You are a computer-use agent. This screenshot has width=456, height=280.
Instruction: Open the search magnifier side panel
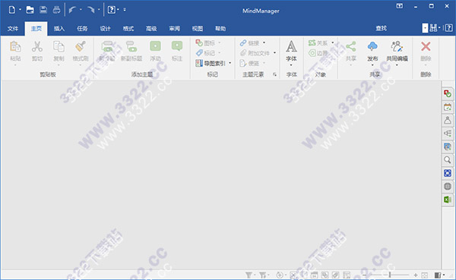(448, 160)
